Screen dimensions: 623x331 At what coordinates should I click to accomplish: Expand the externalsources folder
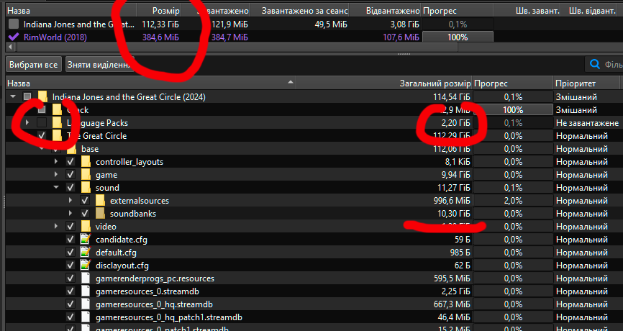[x=71, y=201]
